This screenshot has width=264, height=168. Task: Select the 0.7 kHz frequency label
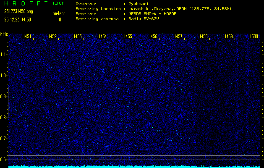4,138
